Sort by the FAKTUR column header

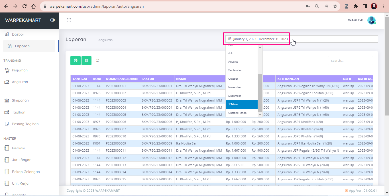157,79
